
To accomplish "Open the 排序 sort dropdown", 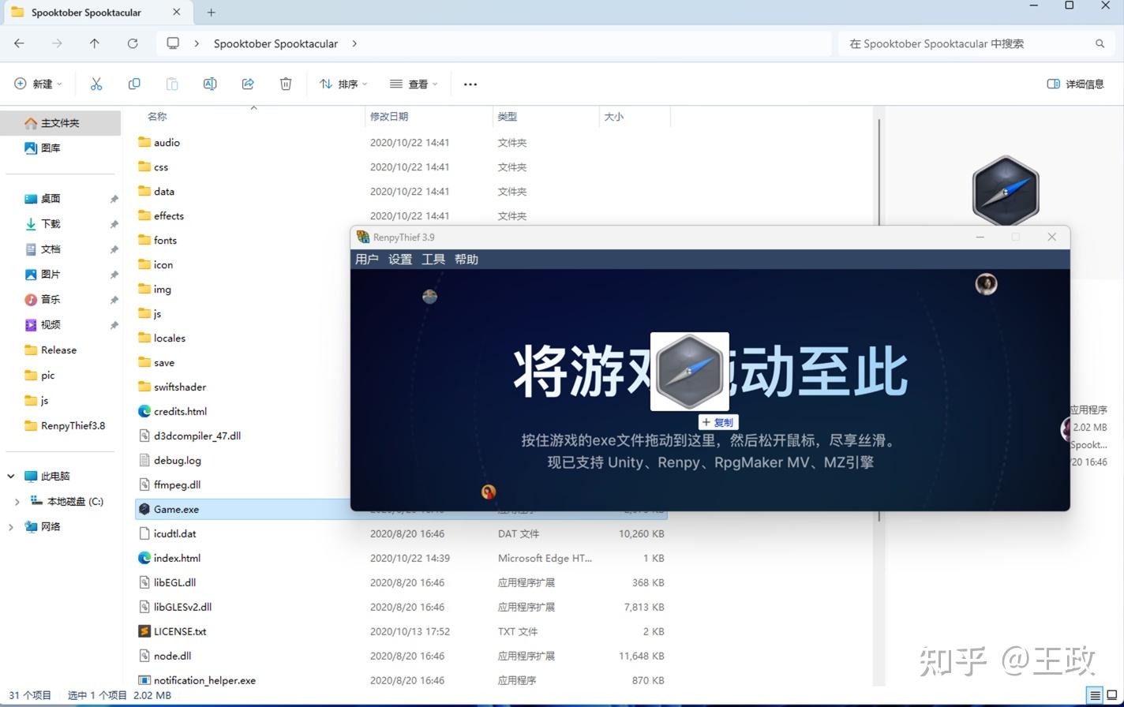I will (344, 84).
